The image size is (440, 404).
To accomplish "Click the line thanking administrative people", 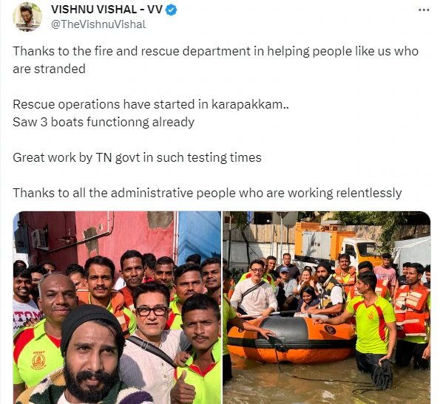I will 207,193.
